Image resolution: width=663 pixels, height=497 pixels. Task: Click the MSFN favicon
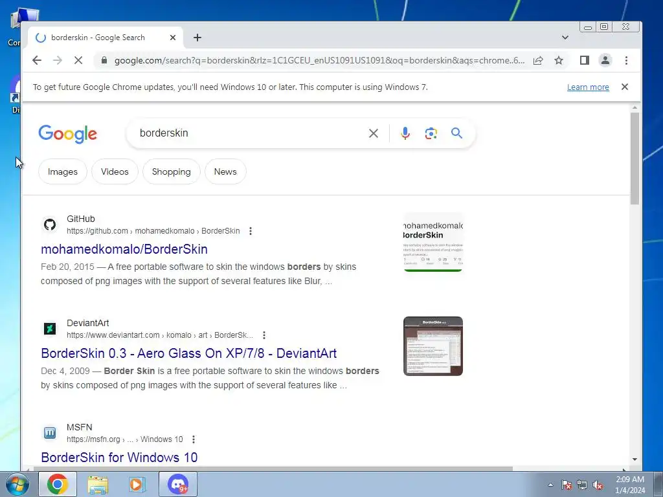pyautogui.click(x=50, y=433)
